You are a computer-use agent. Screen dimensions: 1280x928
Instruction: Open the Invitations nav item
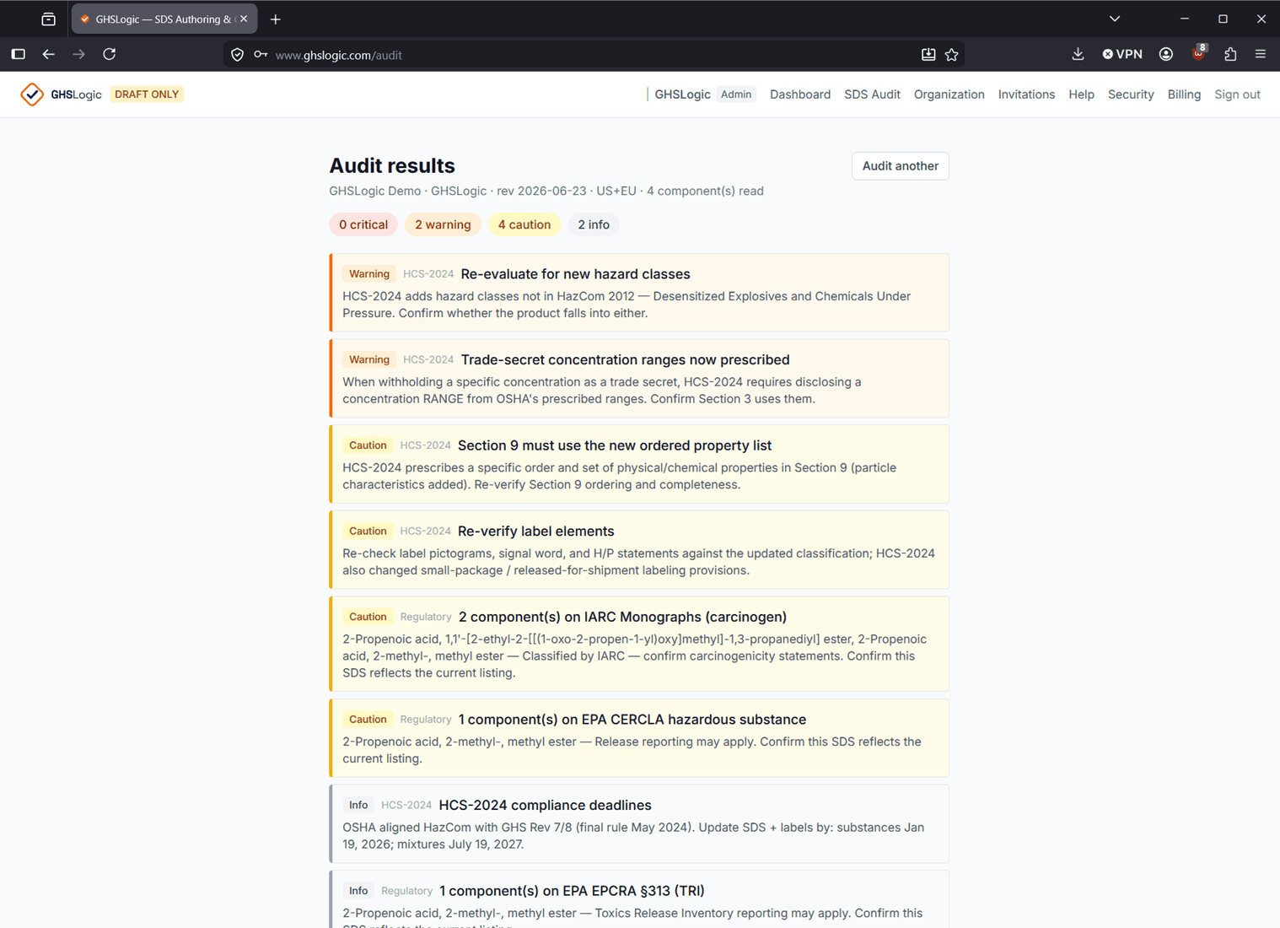tap(1026, 94)
